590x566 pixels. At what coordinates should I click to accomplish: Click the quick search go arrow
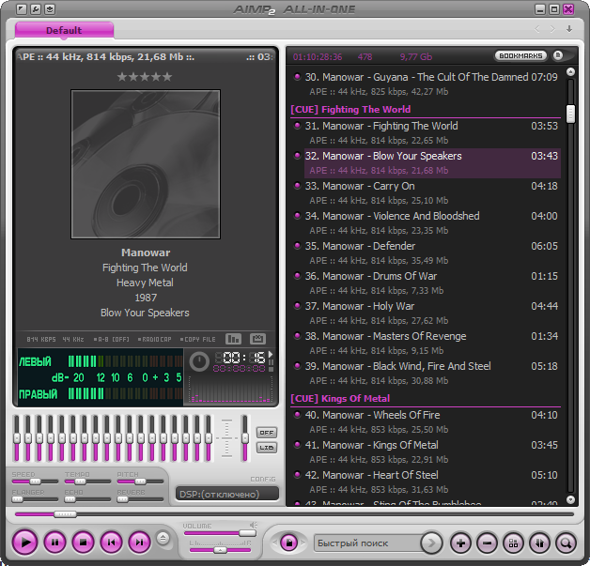point(431,543)
